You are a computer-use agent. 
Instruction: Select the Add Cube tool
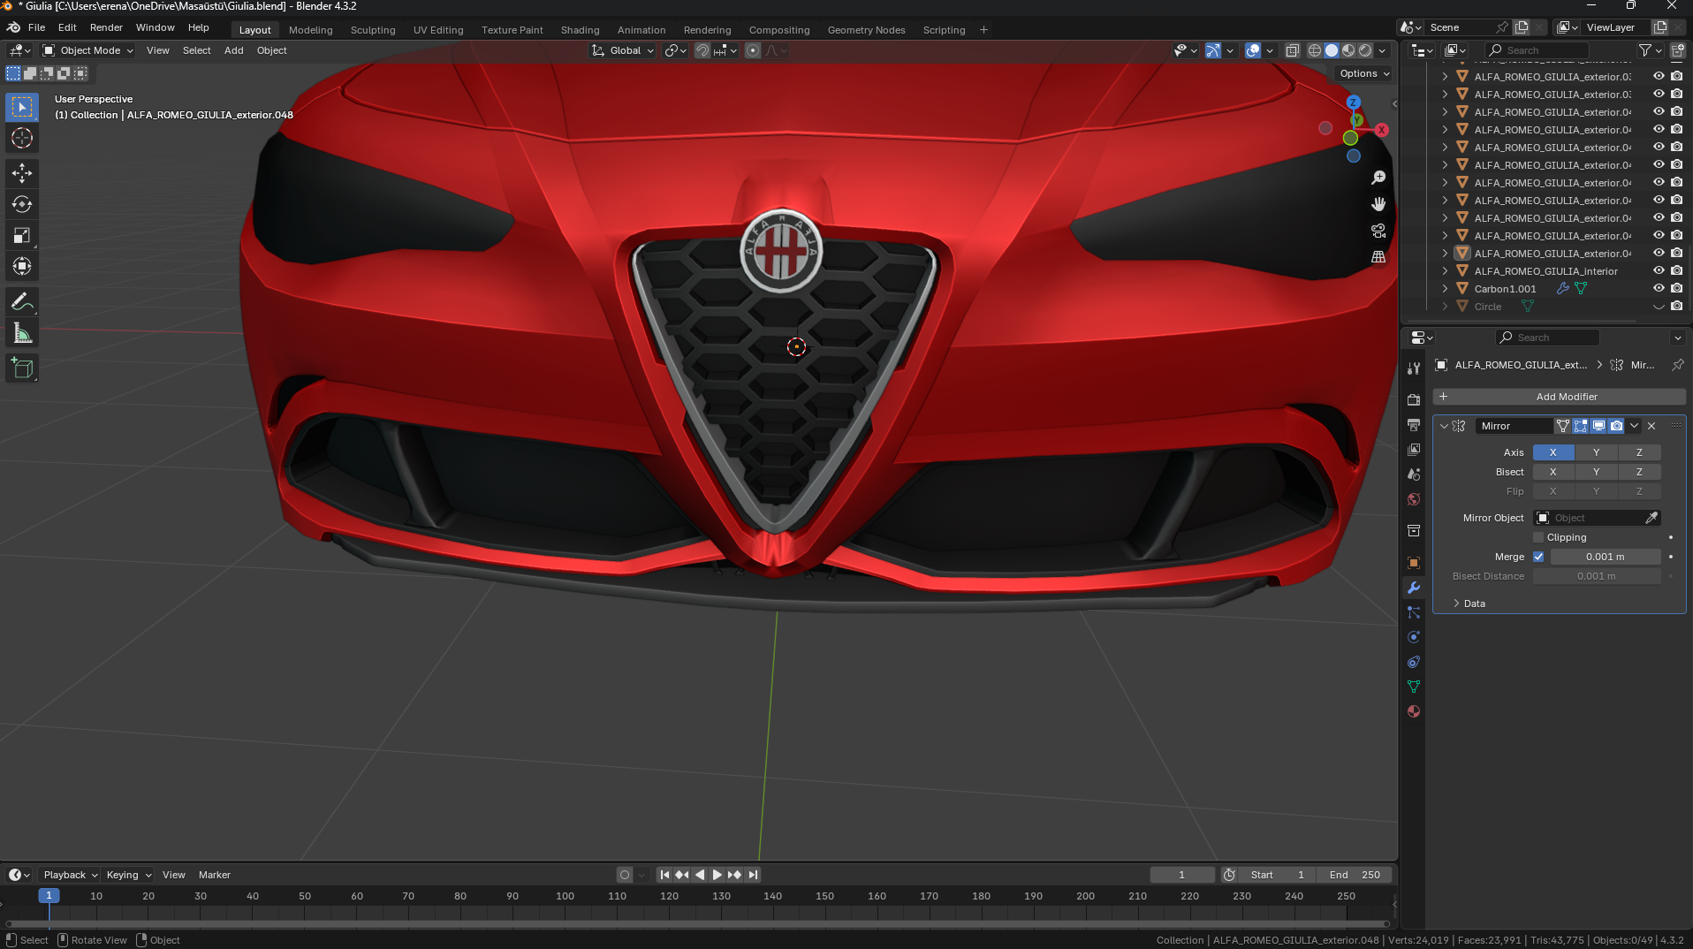[22, 368]
